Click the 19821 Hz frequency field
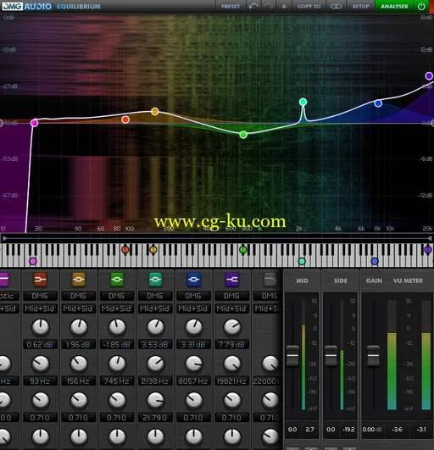The width and height of the screenshot is (434, 450). (x=231, y=381)
